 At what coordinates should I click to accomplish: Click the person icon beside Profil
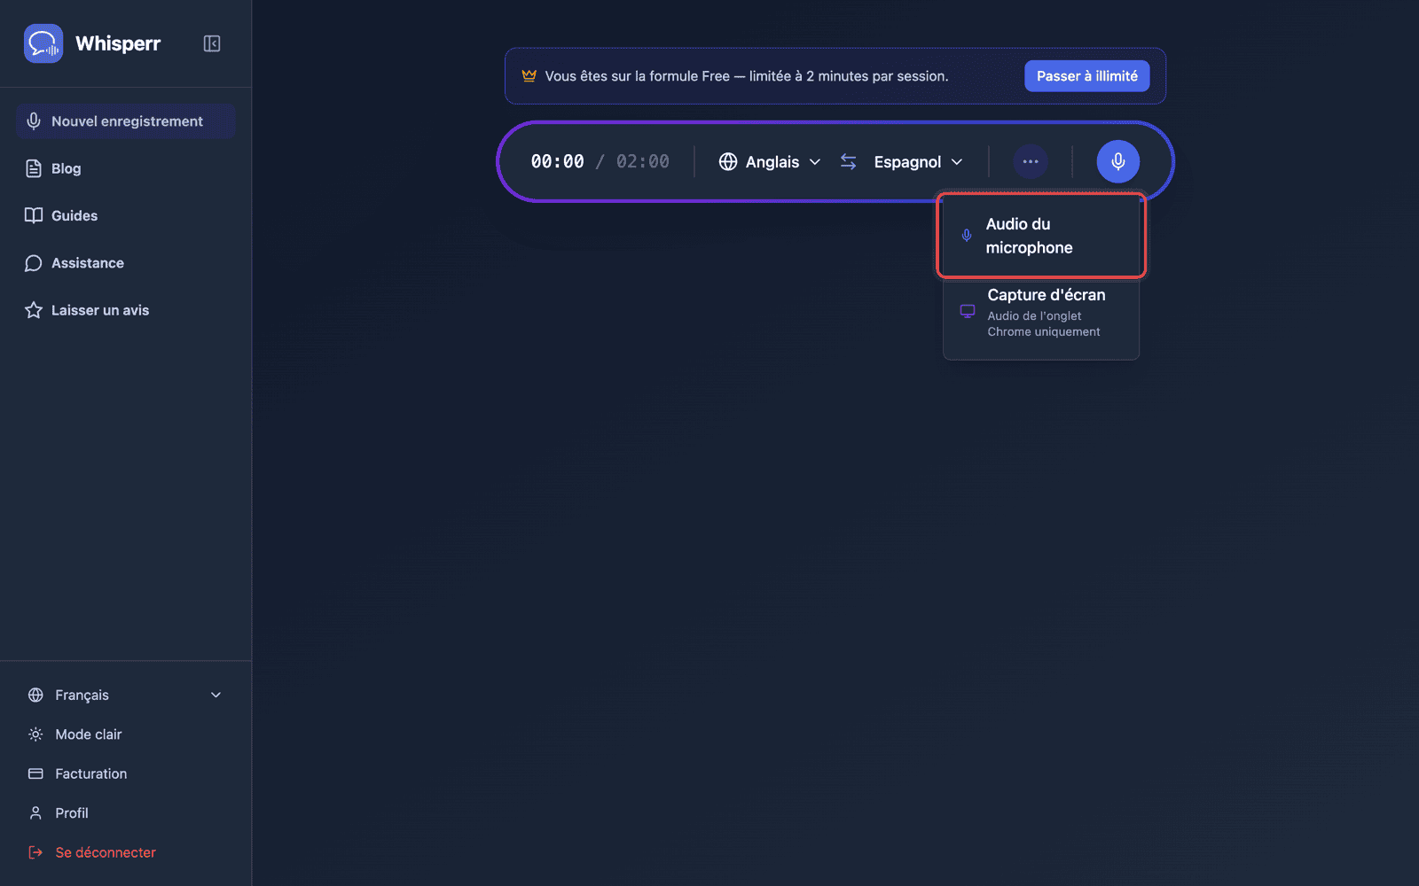point(35,813)
